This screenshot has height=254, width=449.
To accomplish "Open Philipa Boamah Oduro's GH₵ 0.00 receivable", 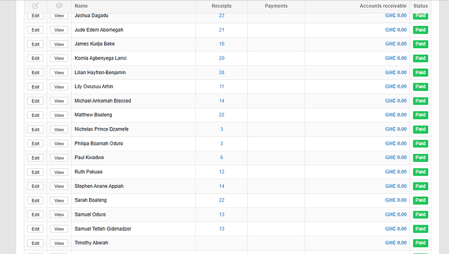I will tap(396, 143).
